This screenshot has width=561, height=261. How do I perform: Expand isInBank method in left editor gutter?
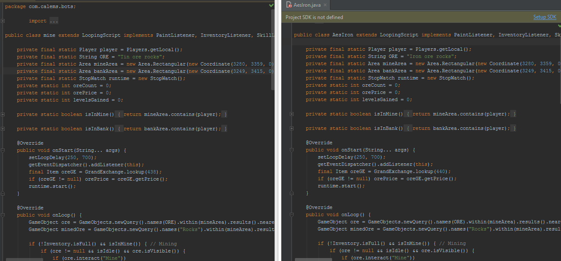(3, 129)
